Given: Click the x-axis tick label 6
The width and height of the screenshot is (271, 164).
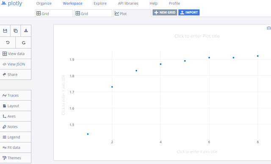Looking at the screenshot, I should point(209,142).
